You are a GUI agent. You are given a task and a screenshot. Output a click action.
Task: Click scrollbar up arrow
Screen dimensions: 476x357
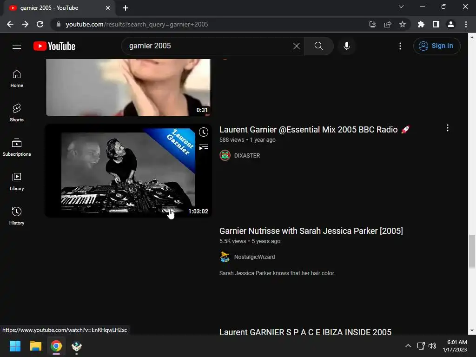click(472, 37)
